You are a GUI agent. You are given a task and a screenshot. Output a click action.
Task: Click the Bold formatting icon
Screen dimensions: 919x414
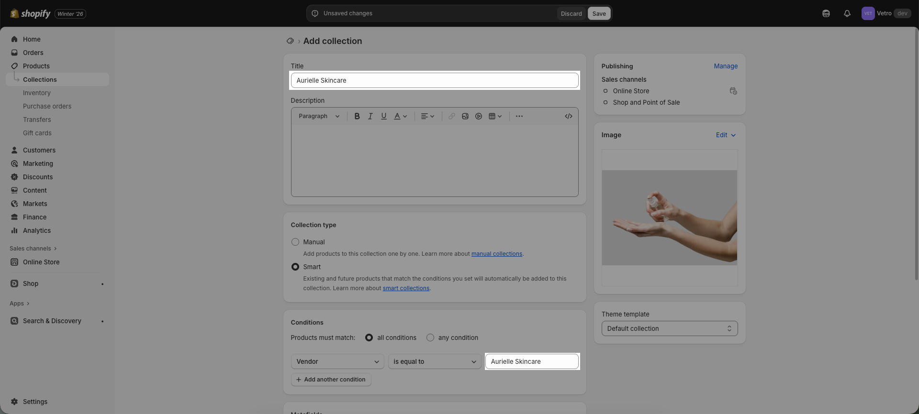click(357, 116)
